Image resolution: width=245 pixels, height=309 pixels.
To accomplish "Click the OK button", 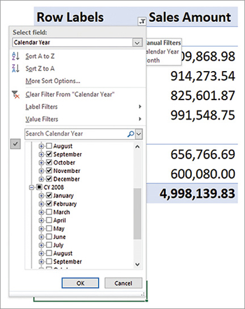I will [80, 283].
